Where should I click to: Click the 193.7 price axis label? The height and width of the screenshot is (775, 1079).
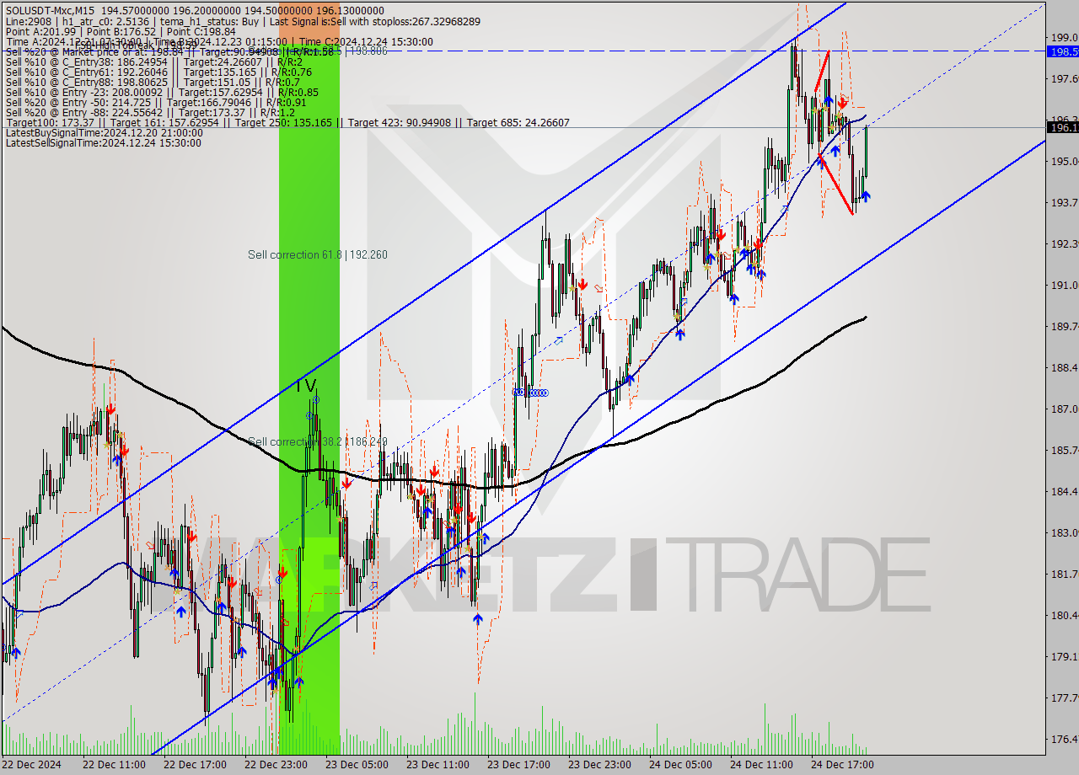coord(1064,202)
